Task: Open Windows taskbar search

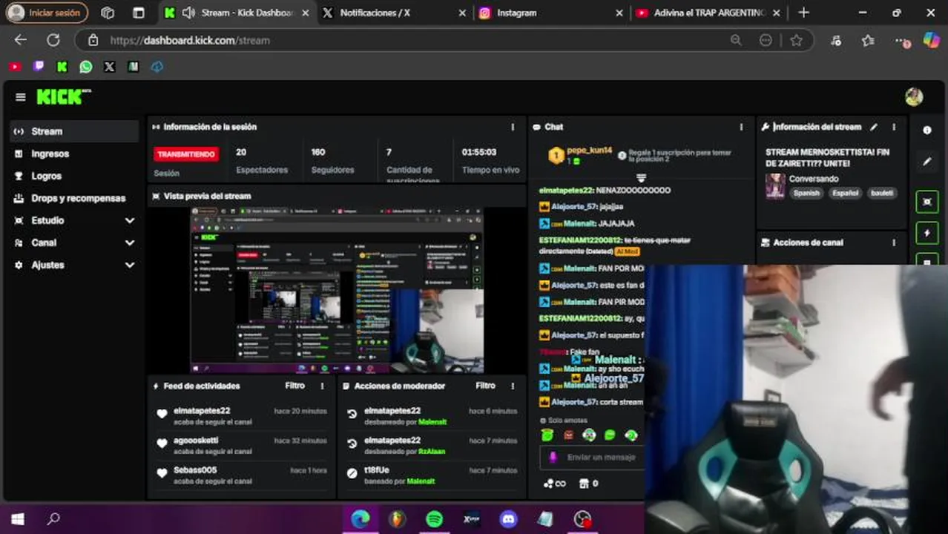Action: (53, 519)
